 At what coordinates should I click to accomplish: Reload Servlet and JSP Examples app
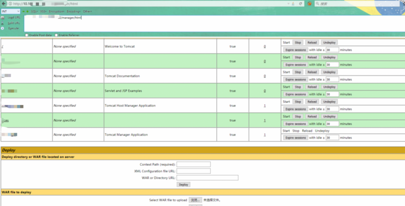pos(312,87)
